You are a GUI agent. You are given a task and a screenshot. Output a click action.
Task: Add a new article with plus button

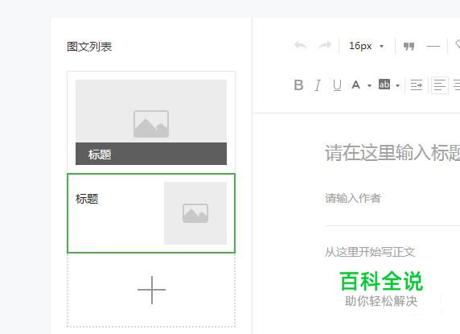click(x=151, y=290)
